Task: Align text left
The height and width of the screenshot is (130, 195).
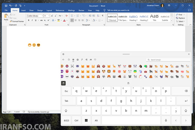Action: [72, 20]
